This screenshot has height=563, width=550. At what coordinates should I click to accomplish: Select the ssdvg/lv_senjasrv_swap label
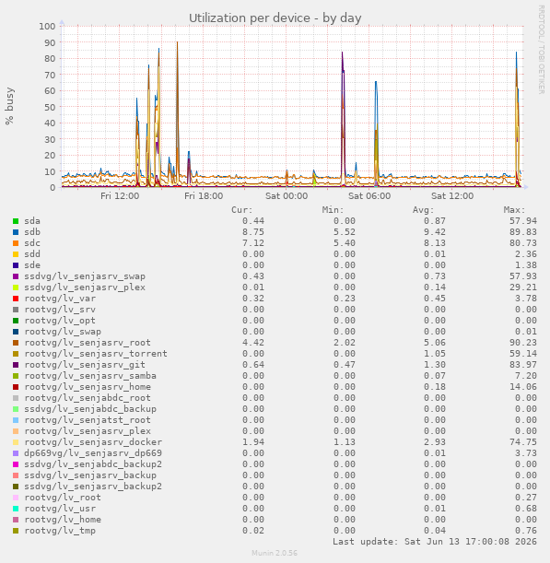(x=85, y=276)
